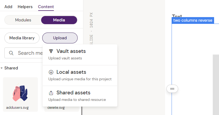
Task: Click the 'two columns reverse' module label
Action: tap(193, 21)
